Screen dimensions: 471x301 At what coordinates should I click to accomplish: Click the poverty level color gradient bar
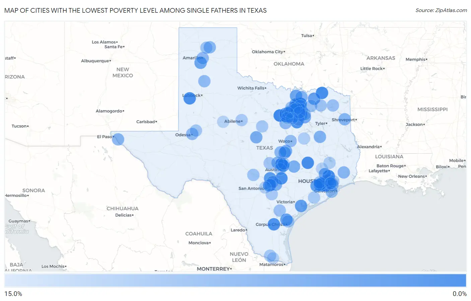pos(235,281)
